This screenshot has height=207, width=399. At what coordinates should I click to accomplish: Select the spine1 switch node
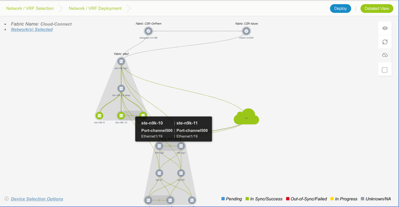click(x=159, y=173)
